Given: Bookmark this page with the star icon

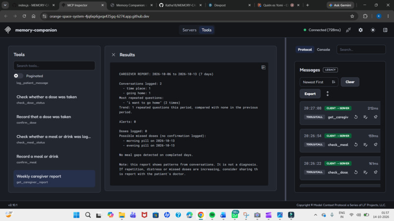Looking at the screenshot, I should (352, 16).
